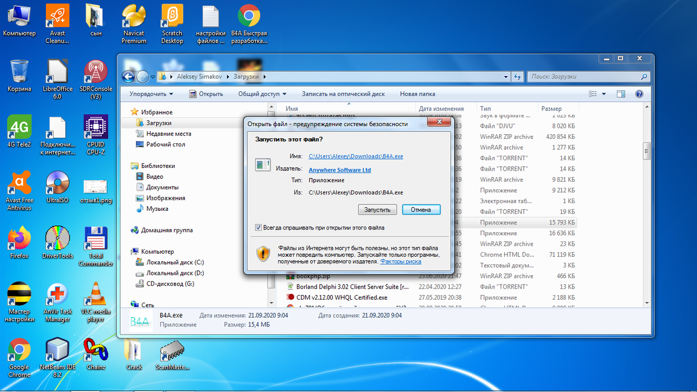This screenshot has height=392, width=697.
Task: Launch the Google Chrome desktop shortcut
Action: point(19,358)
